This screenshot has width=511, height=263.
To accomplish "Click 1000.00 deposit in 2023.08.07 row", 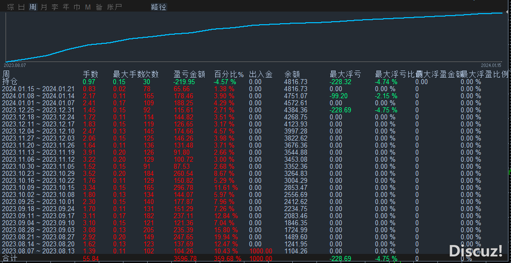I will tap(261, 251).
